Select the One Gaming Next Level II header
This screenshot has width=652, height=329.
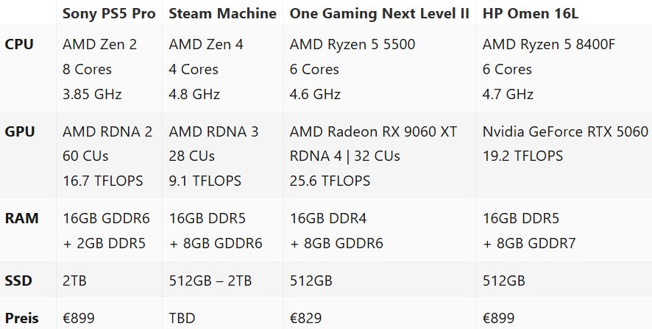click(380, 13)
